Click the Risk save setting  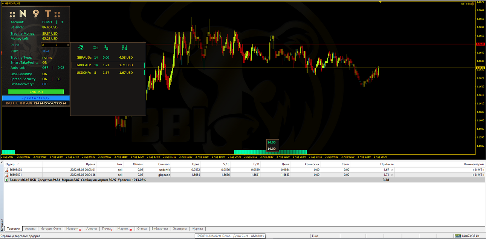click(46, 51)
